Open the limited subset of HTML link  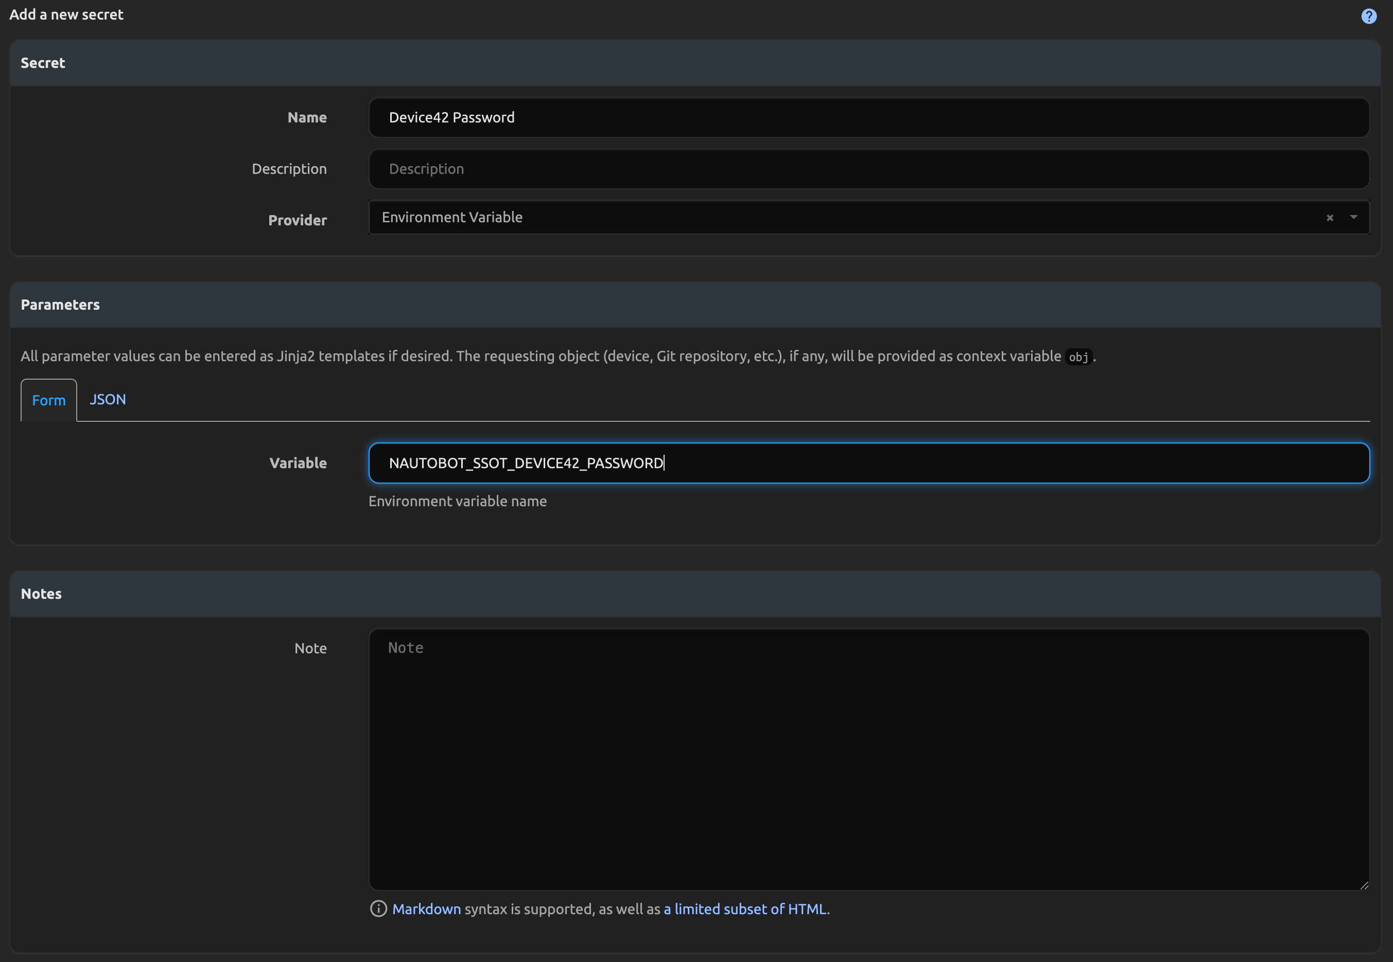click(745, 909)
